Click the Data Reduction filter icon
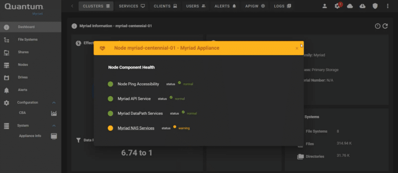Screen dimensions: 398x173 [x=79, y=140]
